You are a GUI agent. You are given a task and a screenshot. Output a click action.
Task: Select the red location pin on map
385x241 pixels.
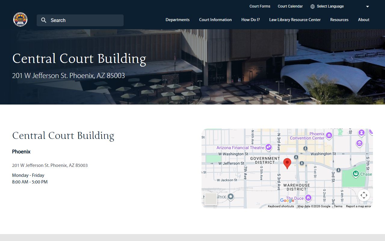point(287,164)
